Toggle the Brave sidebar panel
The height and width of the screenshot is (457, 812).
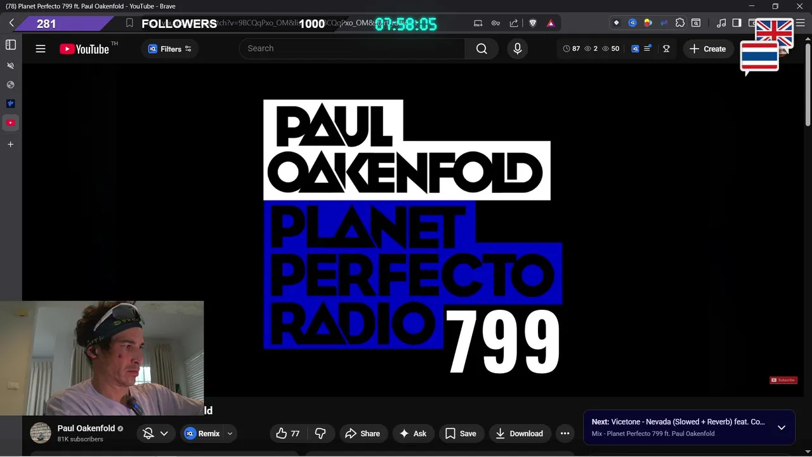point(737,23)
